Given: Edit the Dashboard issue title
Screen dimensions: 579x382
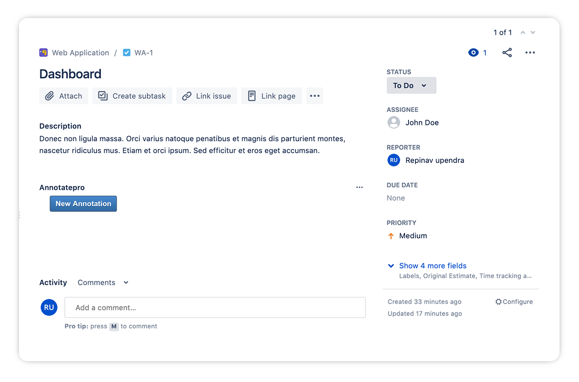Looking at the screenshot, I should click(x=70, y=74).
